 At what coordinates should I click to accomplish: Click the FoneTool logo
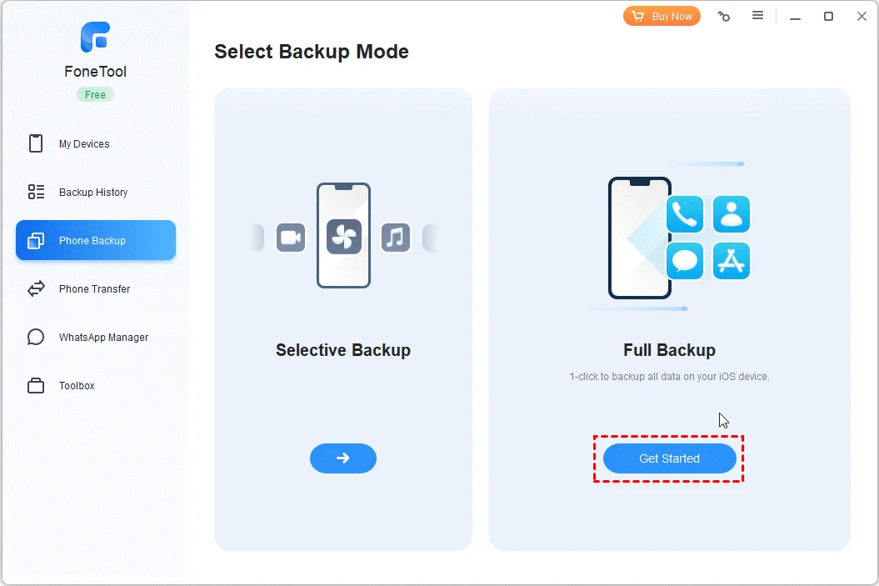94,37
